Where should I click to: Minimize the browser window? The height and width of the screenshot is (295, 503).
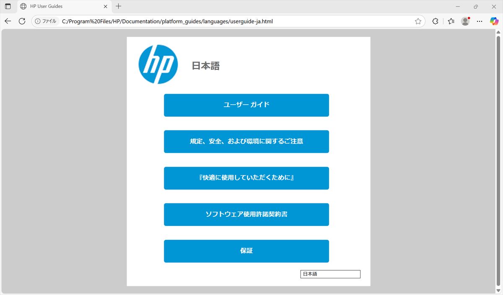click(x=458, y=6)
